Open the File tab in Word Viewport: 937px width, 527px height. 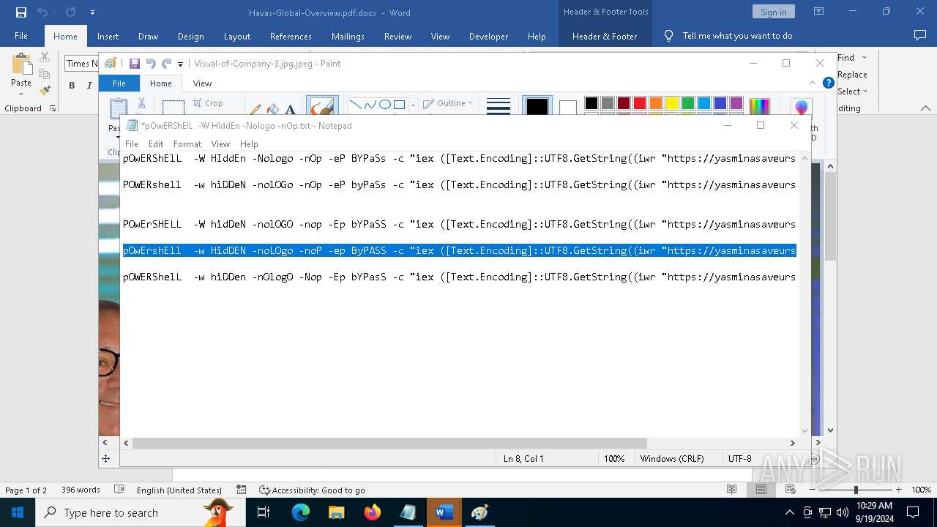[21, 36]
